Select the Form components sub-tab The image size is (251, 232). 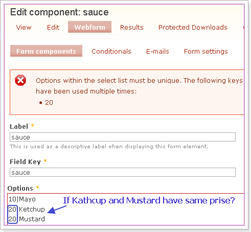46,51
